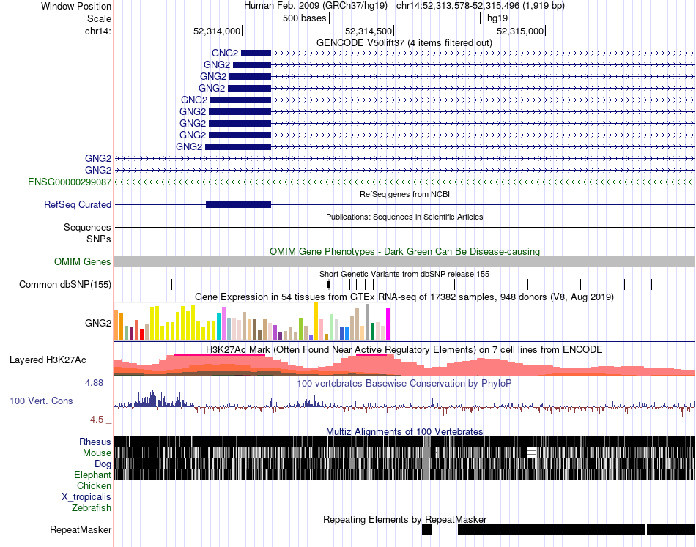The image size is (696, 547).
Task: Click the Sequences track label
Action: click(87, 228)
